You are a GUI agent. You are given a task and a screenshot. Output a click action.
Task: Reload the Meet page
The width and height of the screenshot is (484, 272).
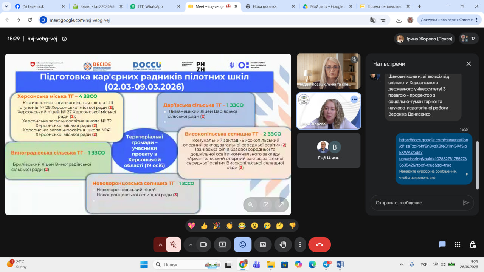30,20
